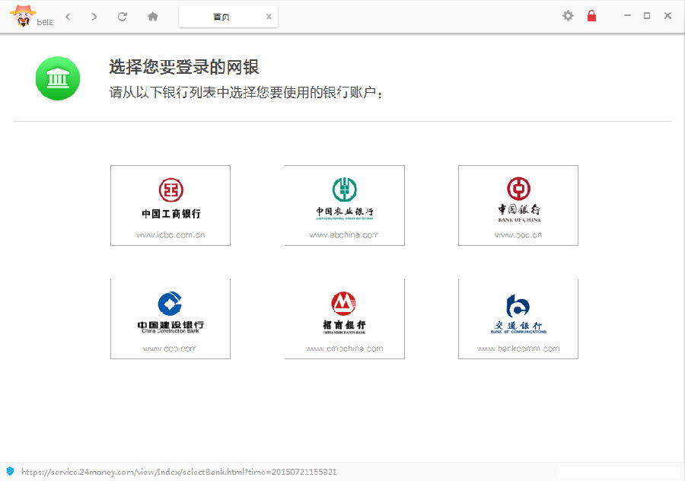Click the red lock icon
This screenshot has height=481, width=685.
591,16
